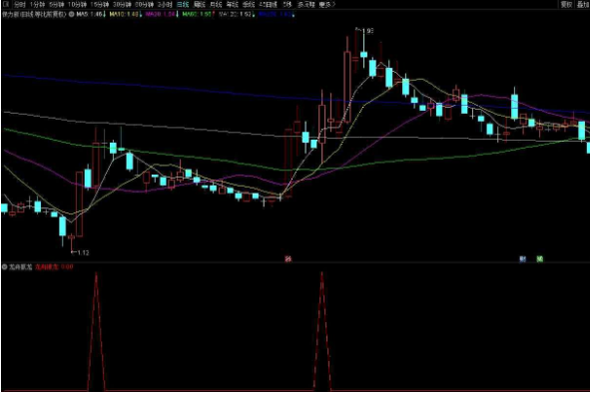Click the 1.93 high price marker
This screenshot has height=393, width=590.
[x=365, y=31]
